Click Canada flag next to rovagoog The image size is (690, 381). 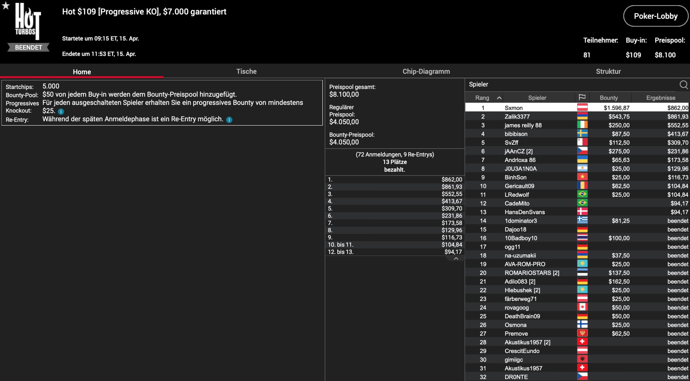(x=582, y=307)
